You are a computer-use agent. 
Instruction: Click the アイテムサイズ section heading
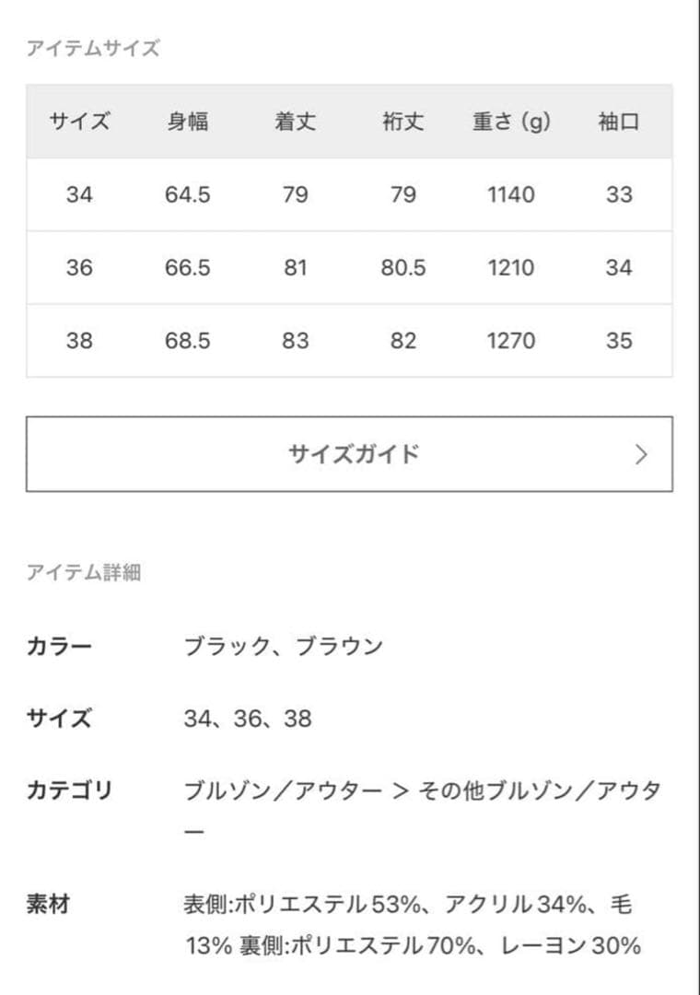92,48
